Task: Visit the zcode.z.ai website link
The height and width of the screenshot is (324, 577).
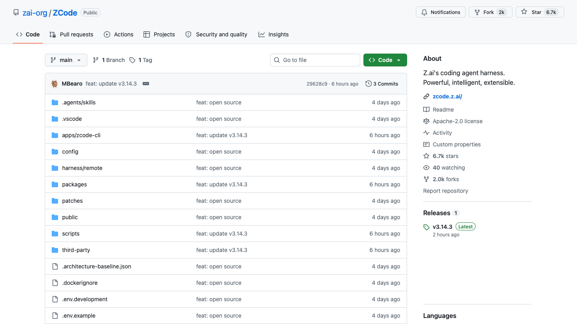Action: coord(448,96)
